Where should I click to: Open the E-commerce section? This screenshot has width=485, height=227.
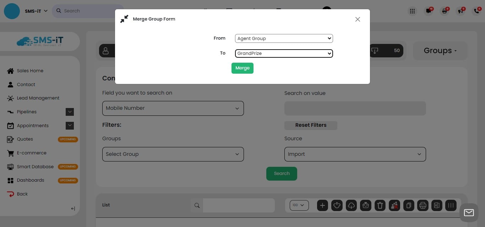pos(32,153)
